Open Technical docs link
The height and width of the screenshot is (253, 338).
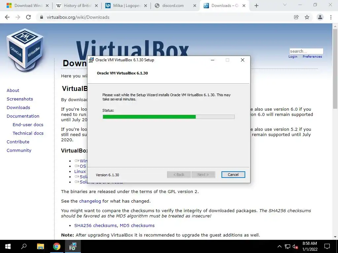(28, 133)
